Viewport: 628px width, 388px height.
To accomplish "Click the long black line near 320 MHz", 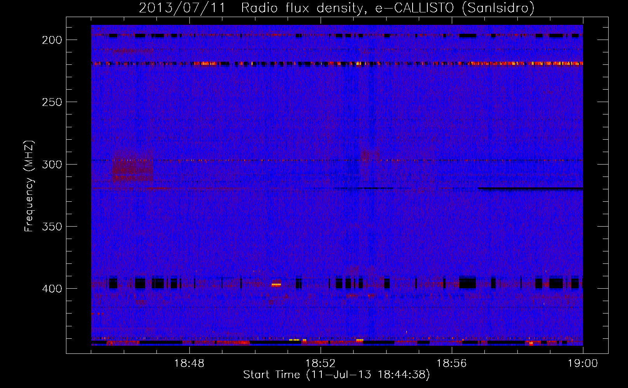I will (531, 189).
